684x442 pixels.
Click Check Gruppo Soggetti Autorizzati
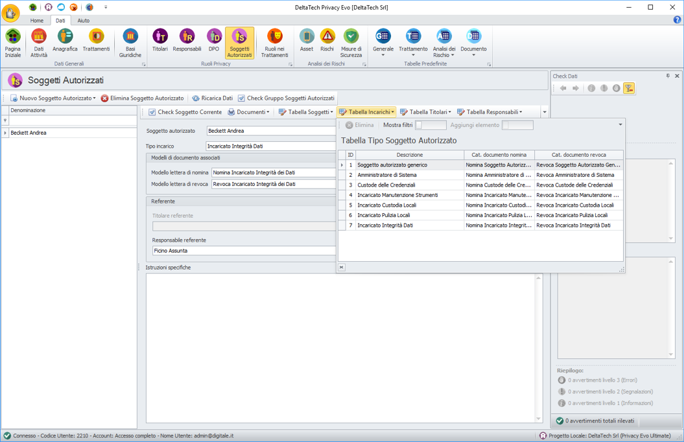click(286, 98)
